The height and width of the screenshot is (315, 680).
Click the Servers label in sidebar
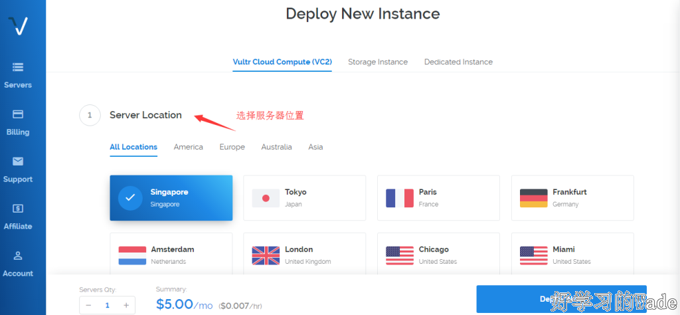pos(18,85)
